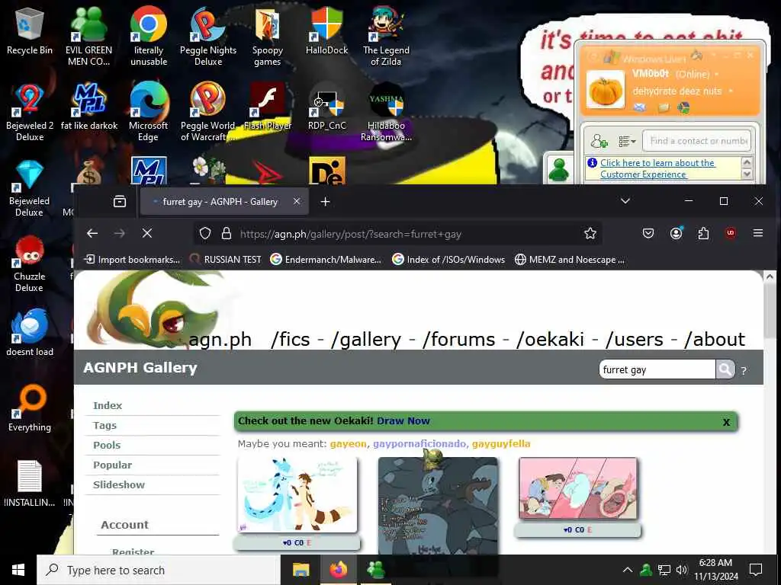Go to the /oekaki section link
Viewport: 781px width, 585px height.
pyautogui.click(x=550, y=339)
